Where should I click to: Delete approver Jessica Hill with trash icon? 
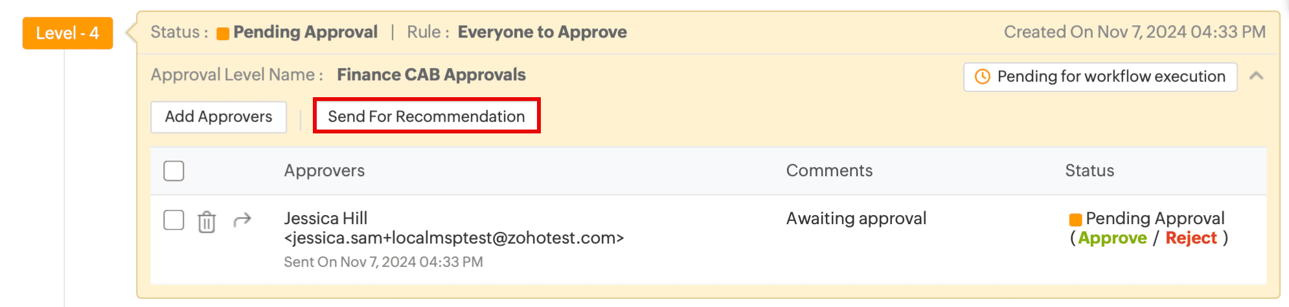click(x=207, y=222)
